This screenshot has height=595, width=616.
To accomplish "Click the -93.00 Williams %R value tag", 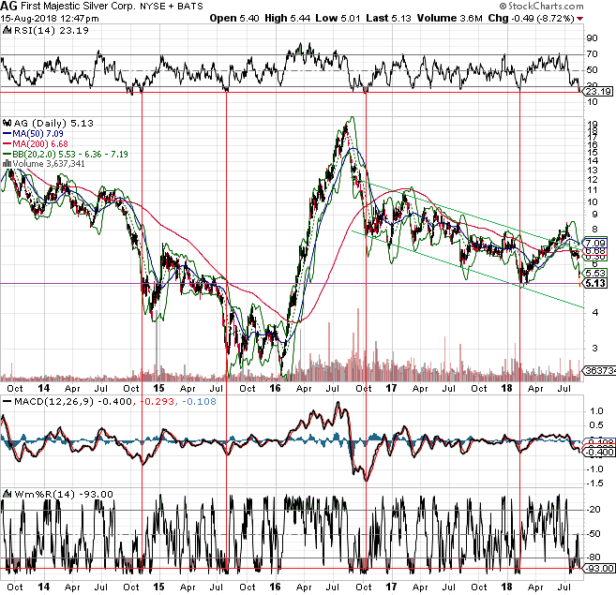I will 599,568.
